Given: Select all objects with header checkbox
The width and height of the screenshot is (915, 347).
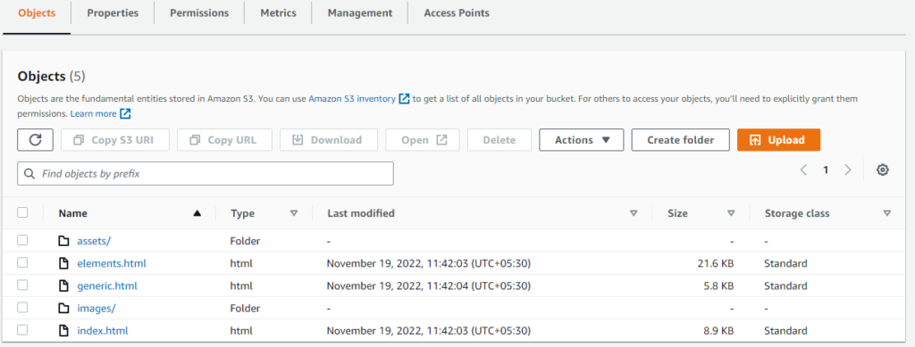Looking at the screenshot, I should click(22, 212).
